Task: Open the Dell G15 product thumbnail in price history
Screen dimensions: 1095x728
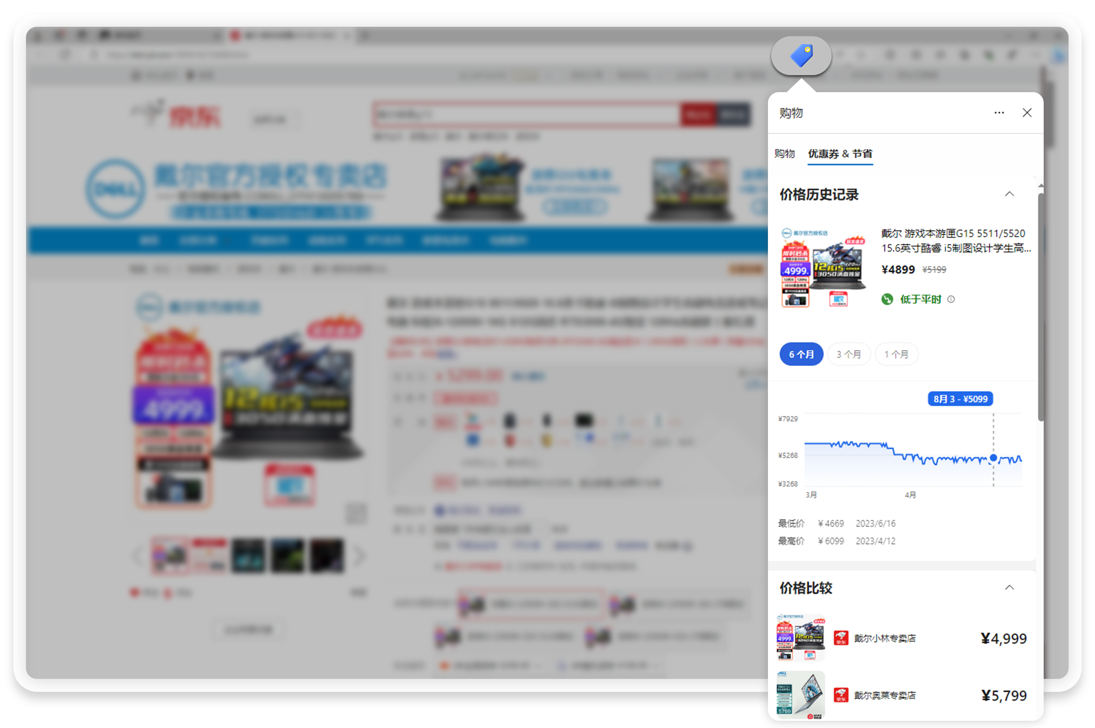Action: (x=823, y=267)
